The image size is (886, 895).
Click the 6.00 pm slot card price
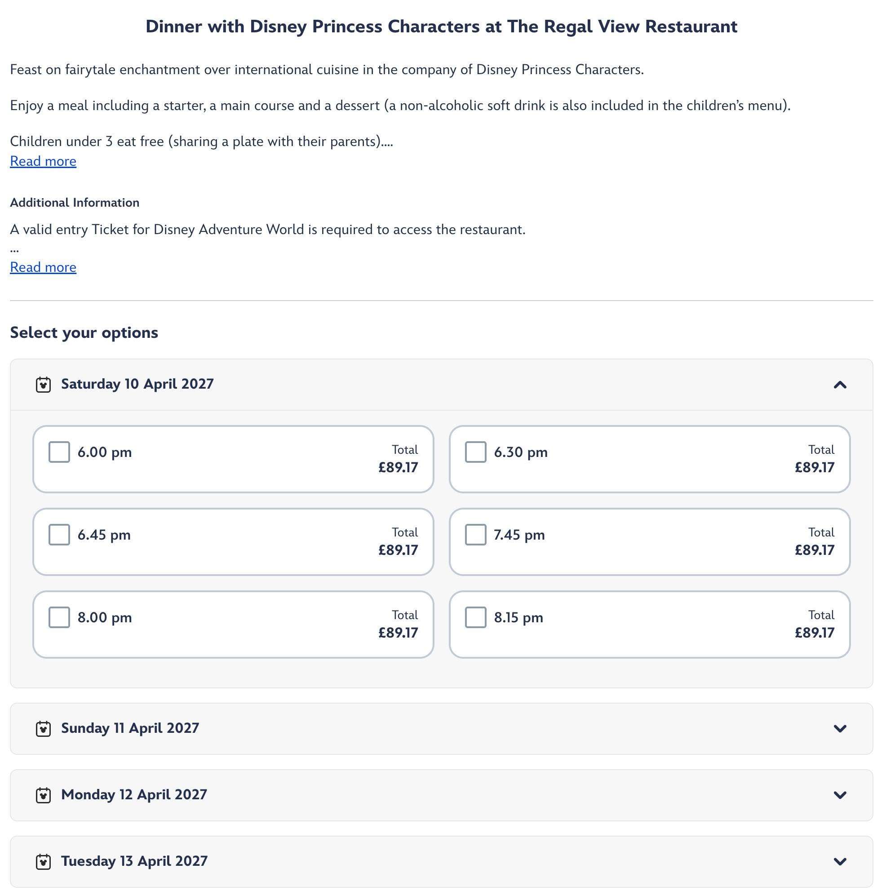399,467
